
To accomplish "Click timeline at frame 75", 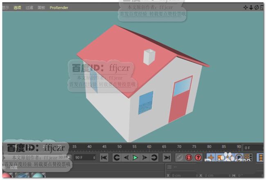I will [194, 147].
